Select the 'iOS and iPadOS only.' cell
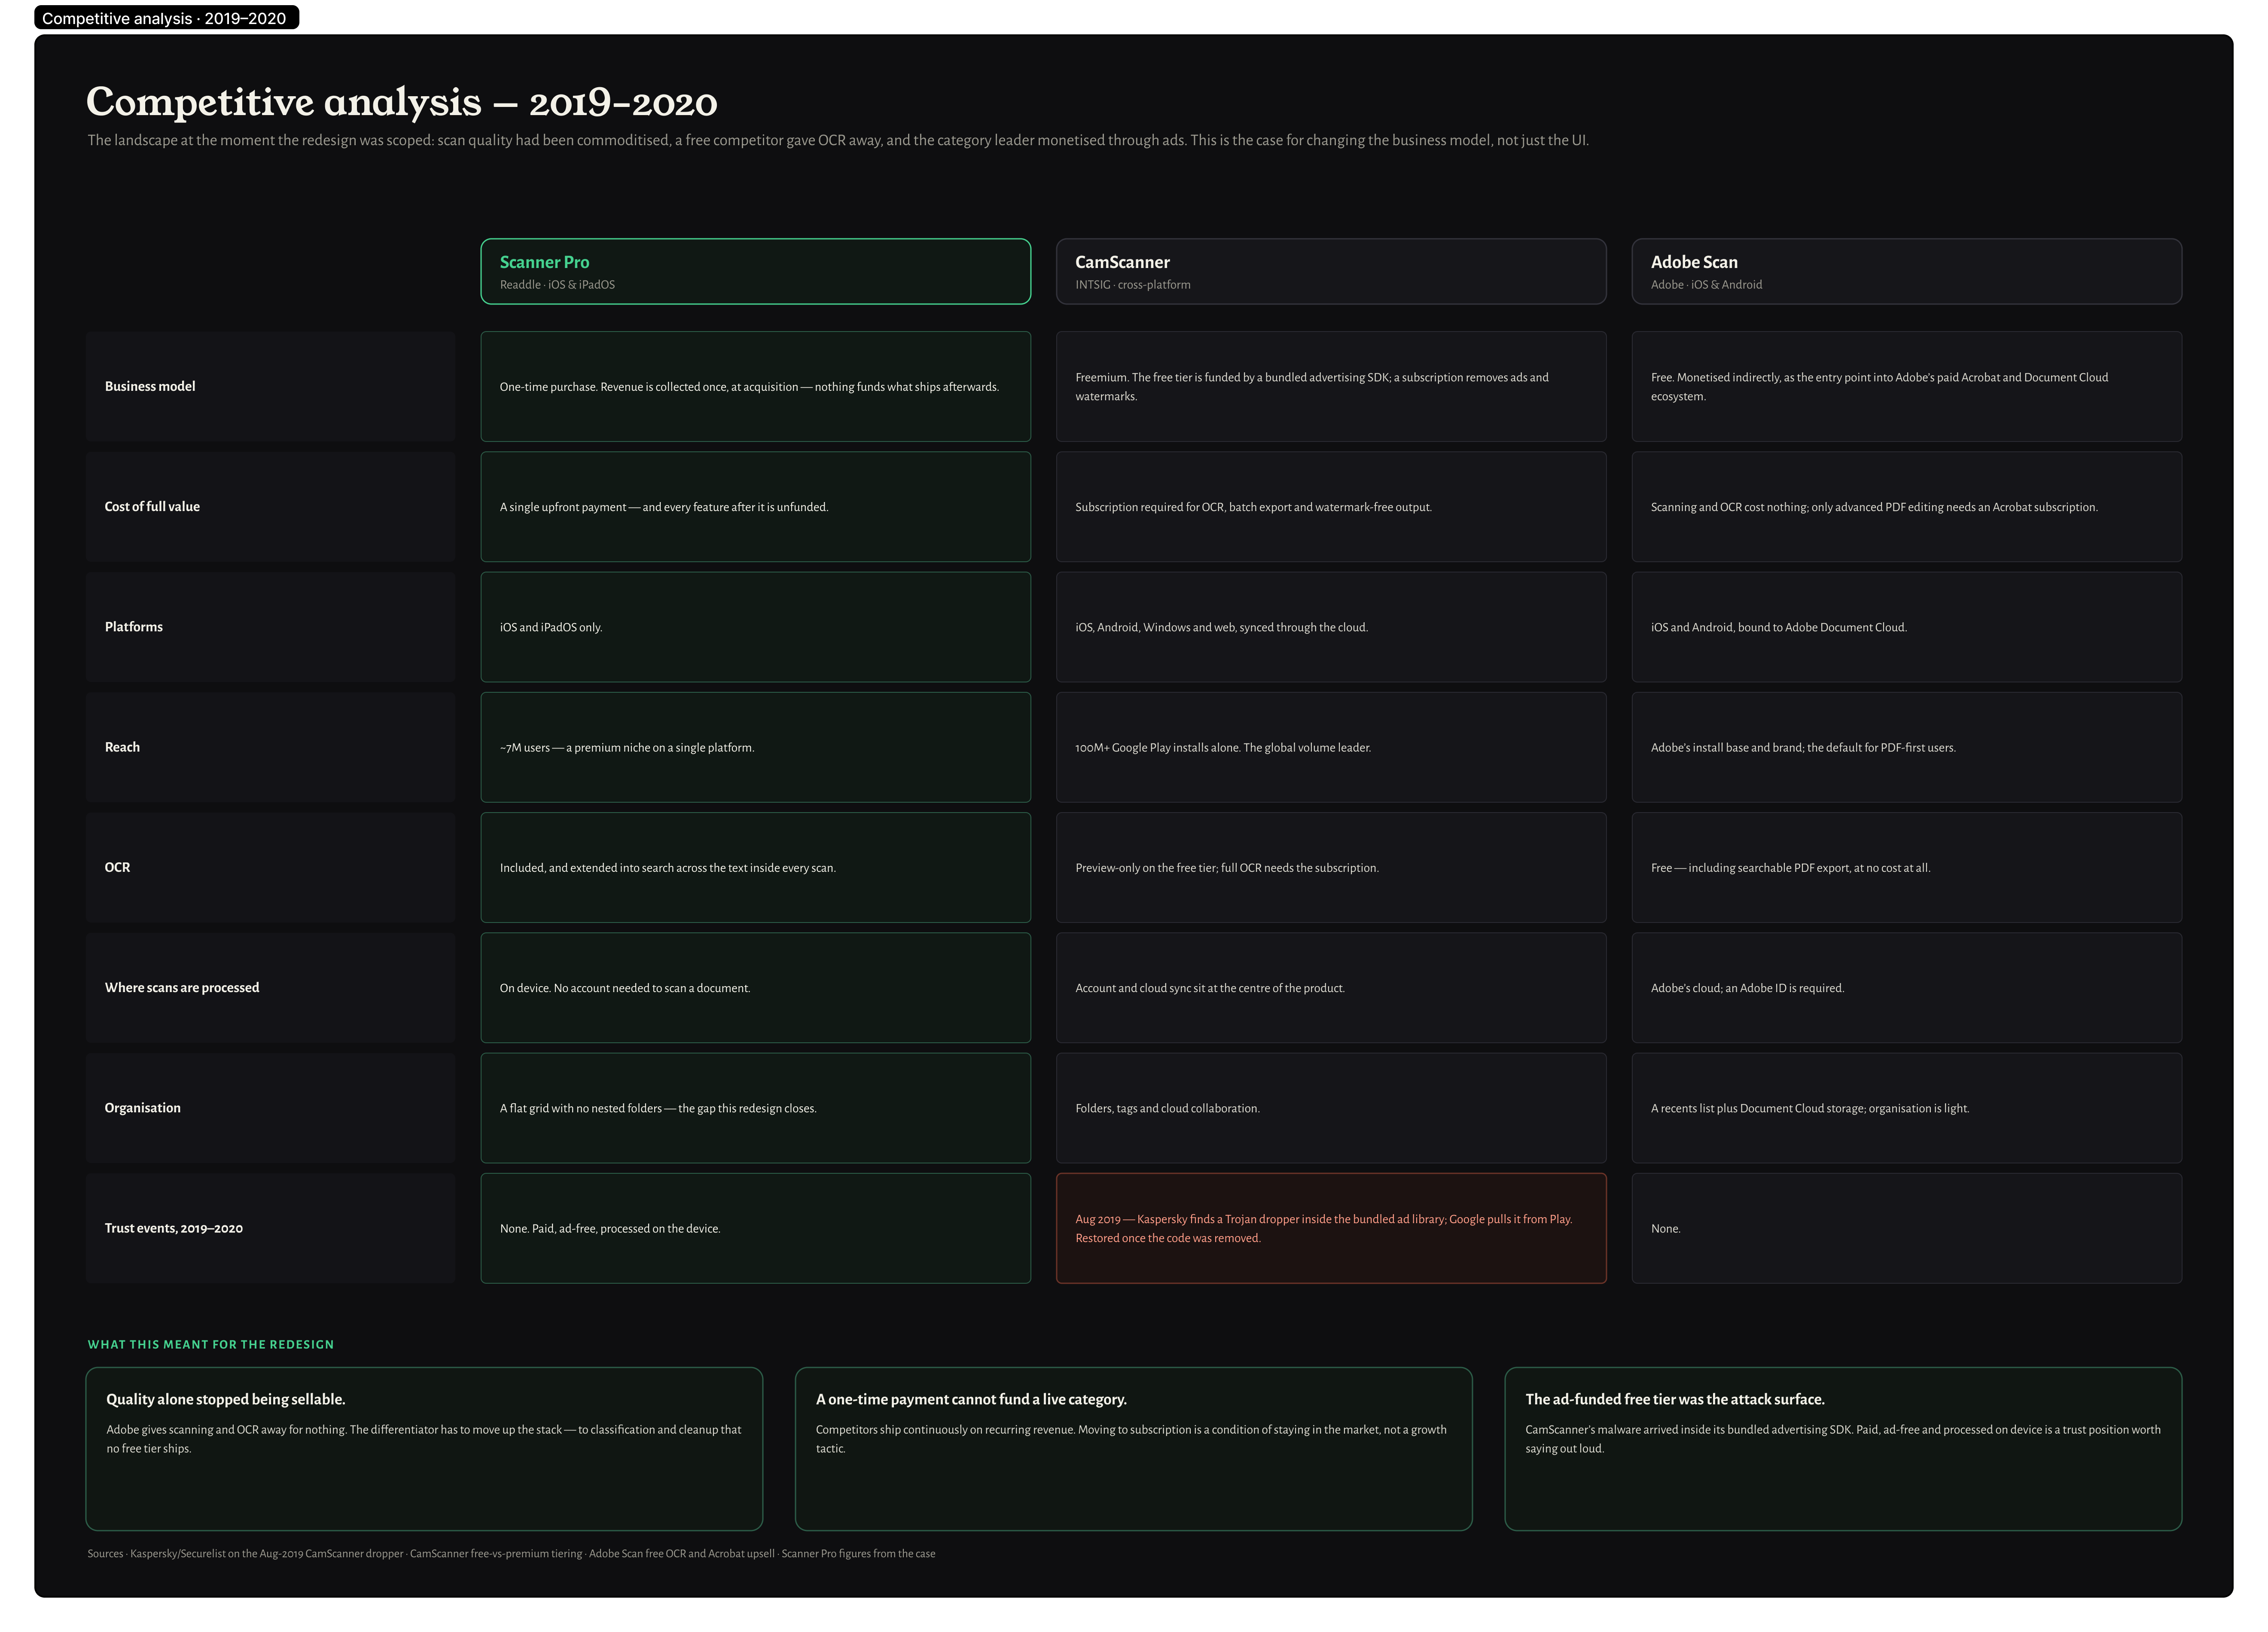The height and width of the screenshot is (1632, 2268). point(755,627)
